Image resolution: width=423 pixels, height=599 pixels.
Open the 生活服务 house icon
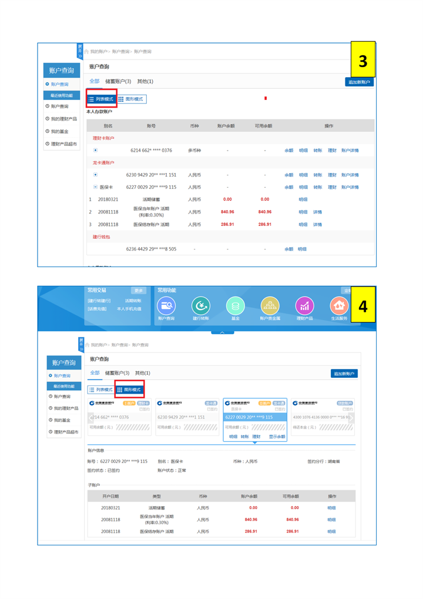pyautogui.click(x=339, y=305)
